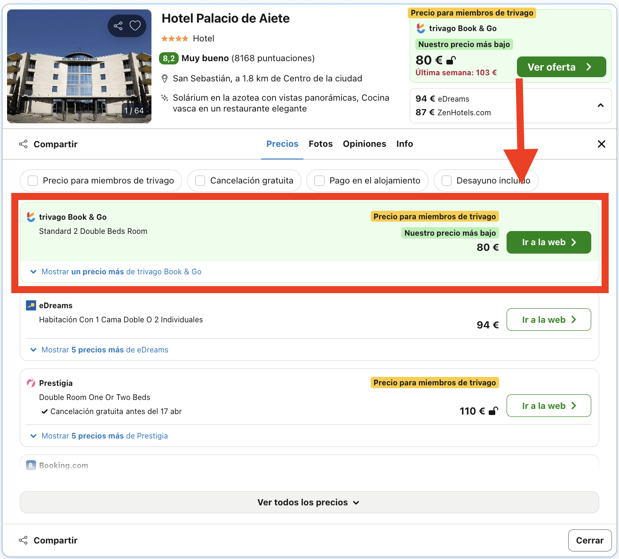Collapse the price summary box with the up chevron
This screenshot has width=619, height=559.
tap(601, 105)
